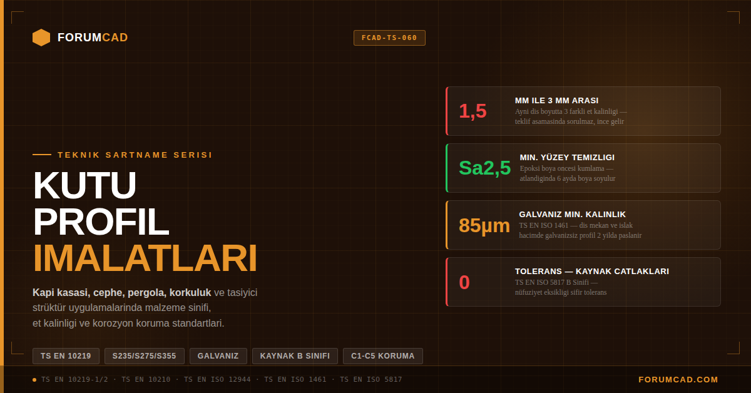The image size is (751, 393).
Task: Select the FCAD-TS-060 document code badge
Action: (x=389, y=38)
